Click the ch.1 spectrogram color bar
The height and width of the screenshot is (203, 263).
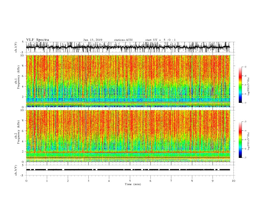tap(240, 85)
